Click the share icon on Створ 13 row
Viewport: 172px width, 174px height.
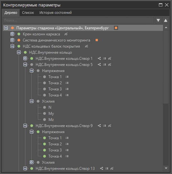pos(101,169)
